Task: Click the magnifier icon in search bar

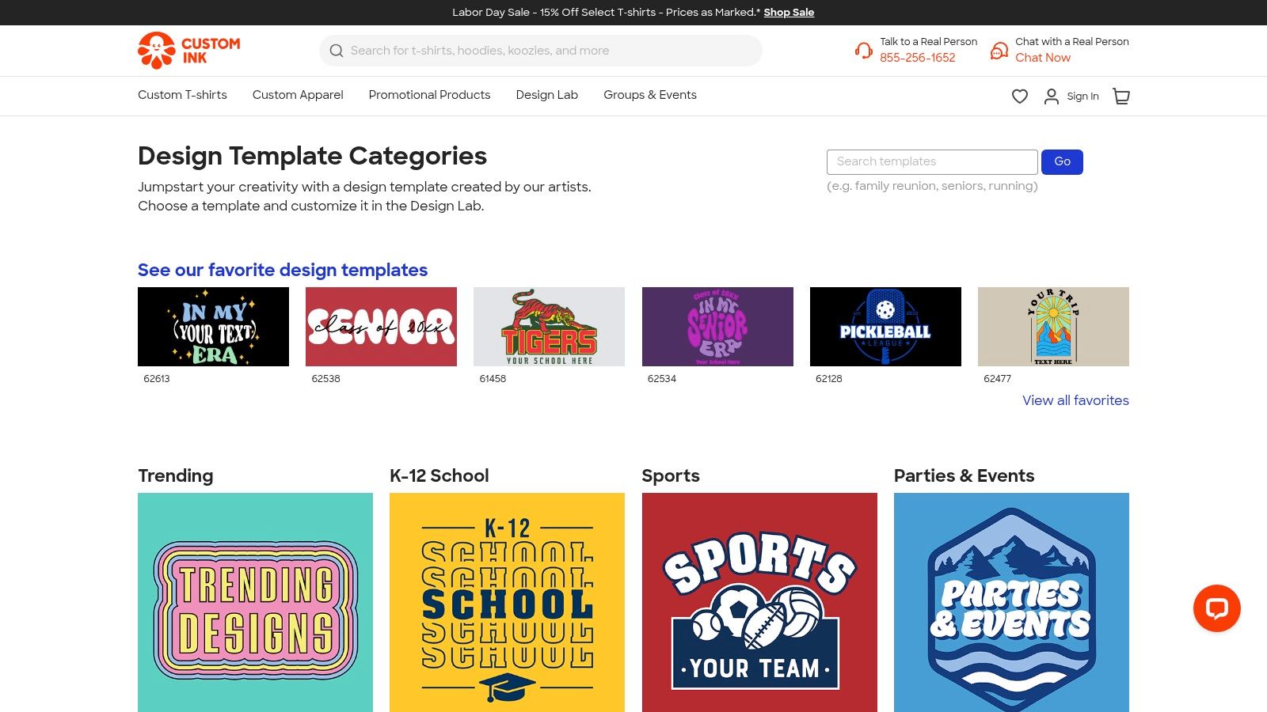Action: [x=337, y=51]
